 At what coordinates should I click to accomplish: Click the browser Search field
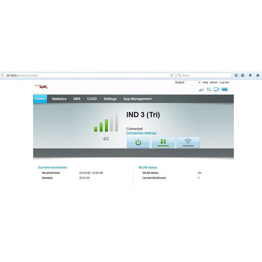pos(204,75)
